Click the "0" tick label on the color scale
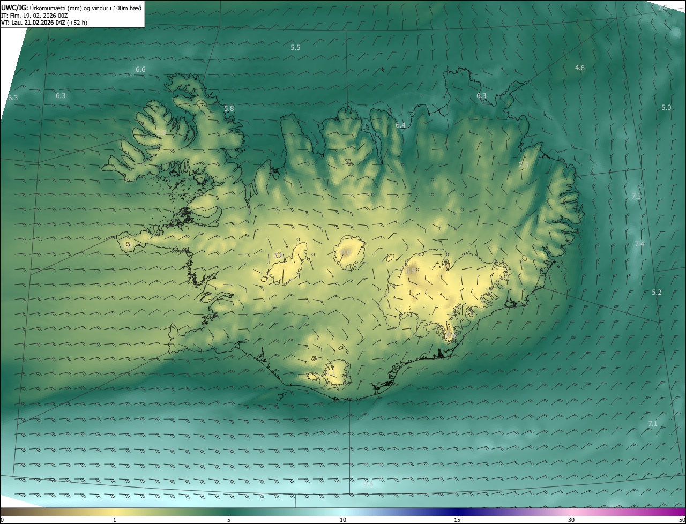This screenshot has height=524, width=686. coord(2,520)
